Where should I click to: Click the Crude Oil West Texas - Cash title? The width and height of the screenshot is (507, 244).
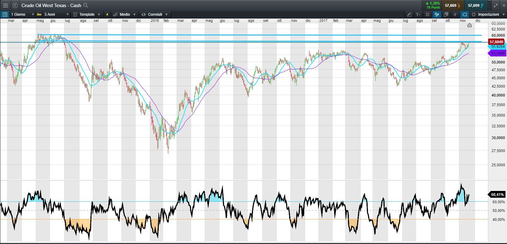[51, 5]
